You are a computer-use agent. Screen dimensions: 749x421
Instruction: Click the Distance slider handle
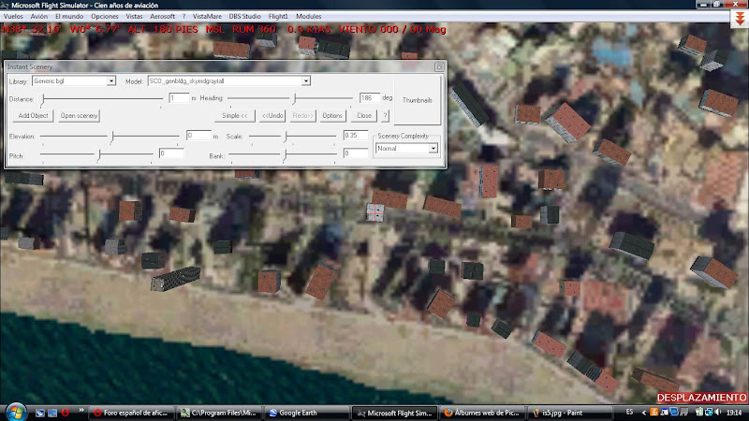[x=43, y=99]
